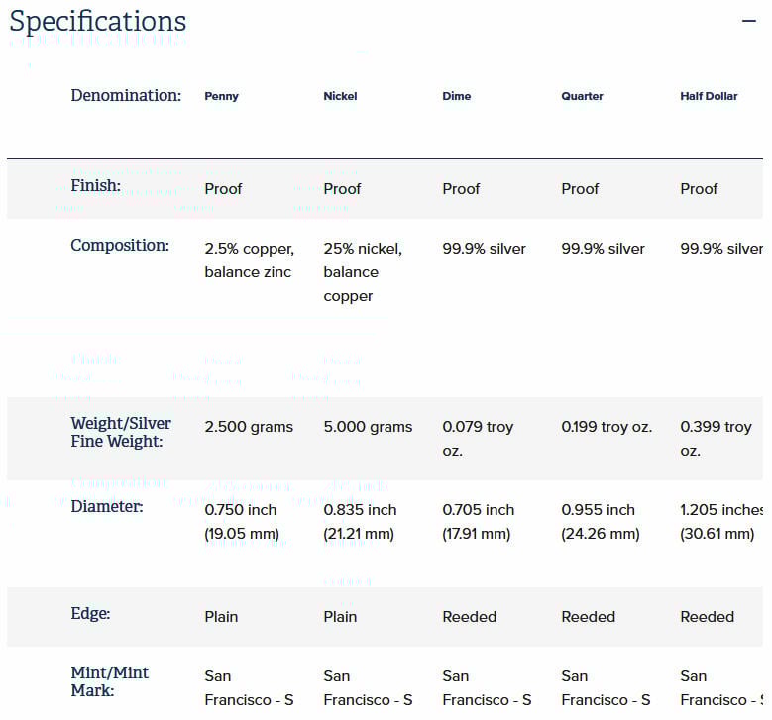Select the Dime column header
The image size is (772, 720).
[457, 96]
